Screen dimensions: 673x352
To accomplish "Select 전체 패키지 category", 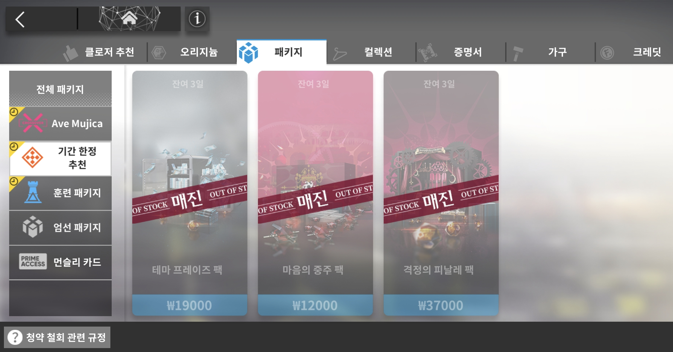I will click(60, 89).
